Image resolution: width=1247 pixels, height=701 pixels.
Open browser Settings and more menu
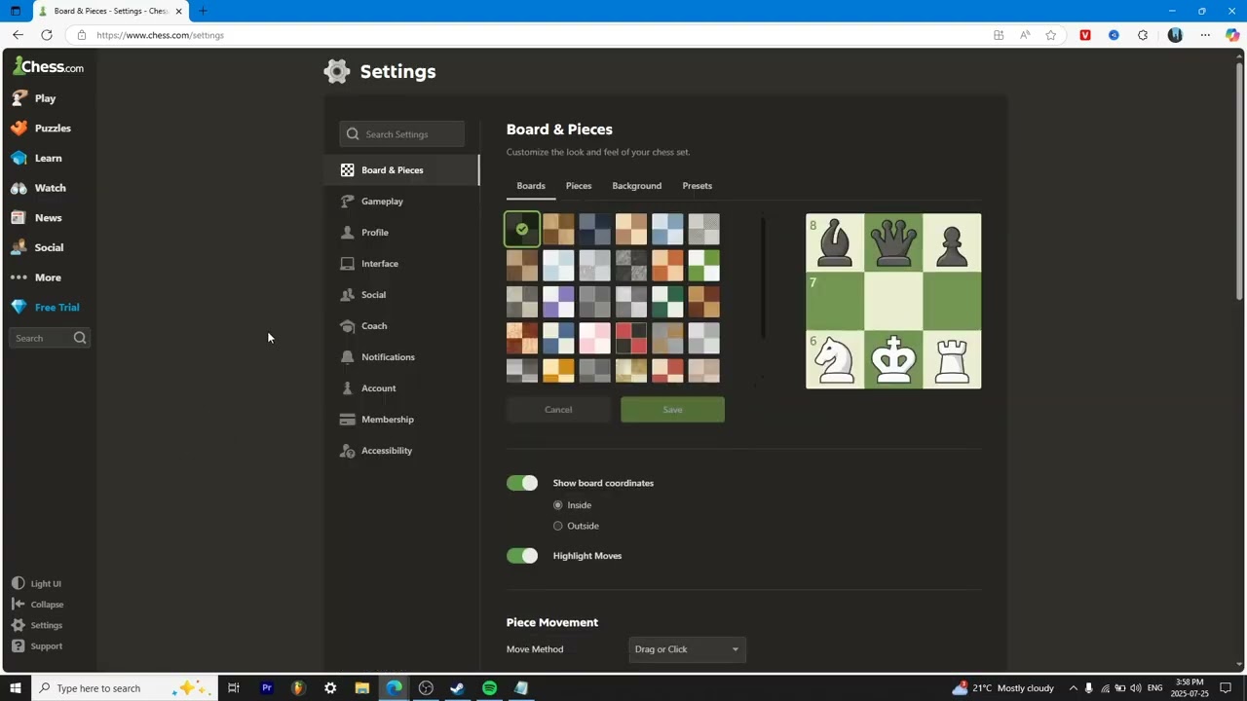tap(1205, 35)
